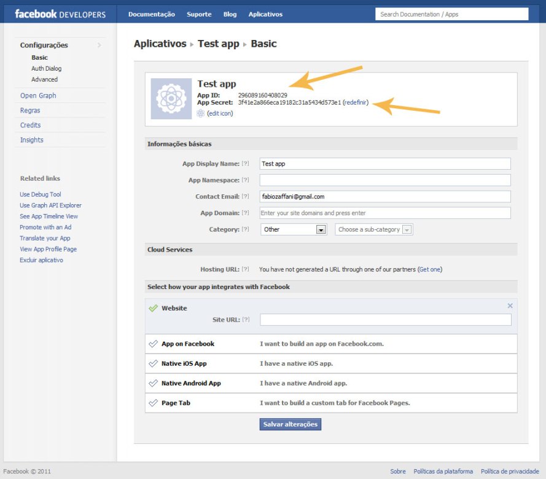Click the help [?] icon for App Namespace
The width and height of the screenshot is (546, 479).
[x=246, y=180]
